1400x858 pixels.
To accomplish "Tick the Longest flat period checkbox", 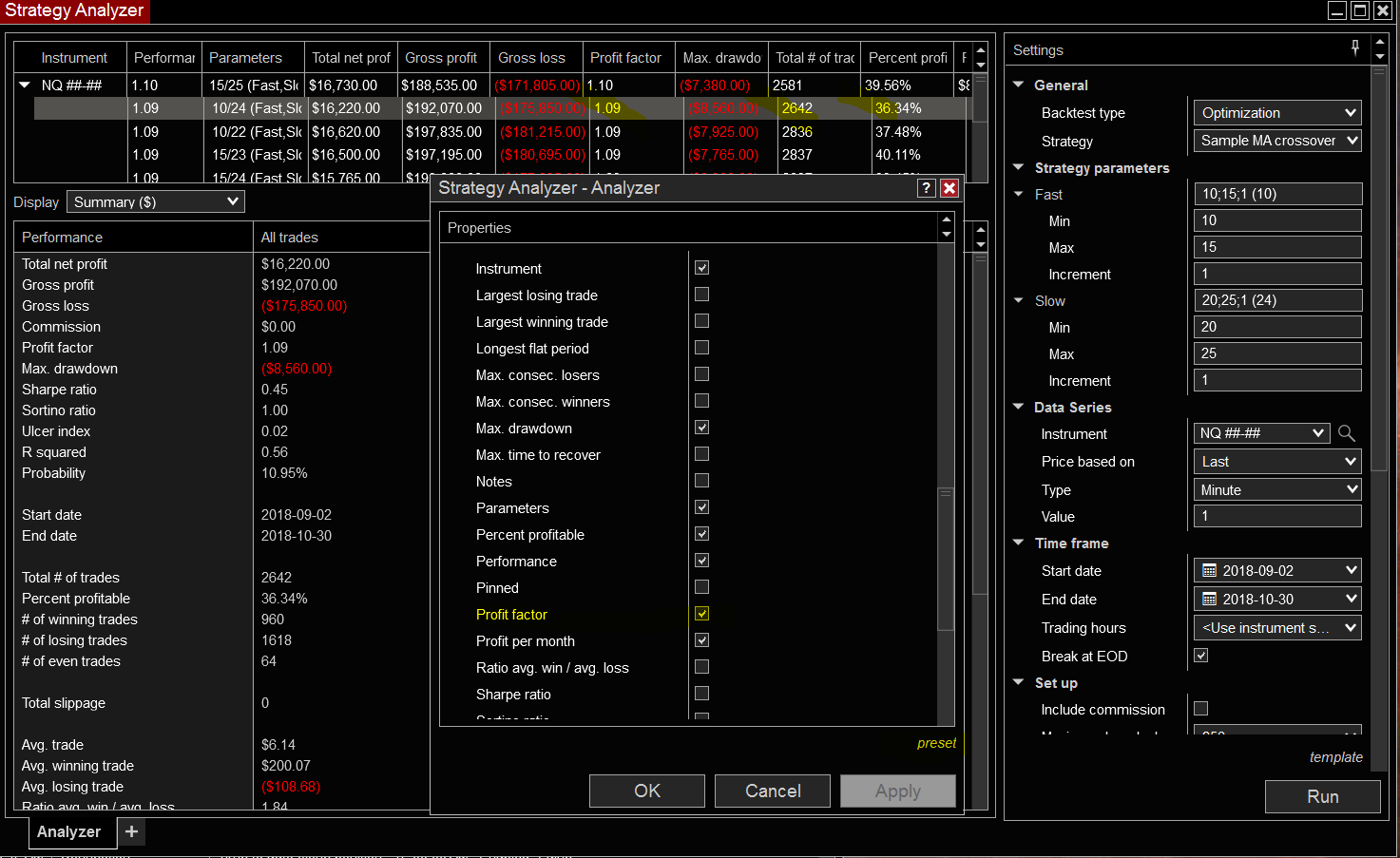I will coord(702,348).
